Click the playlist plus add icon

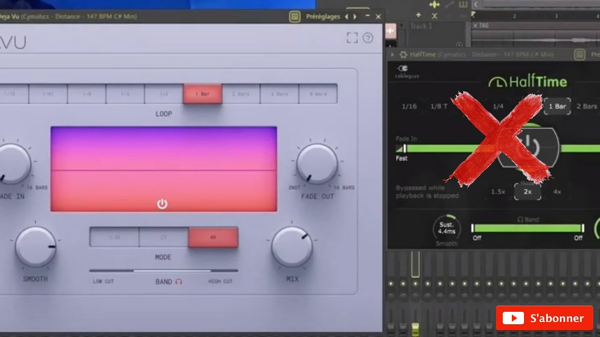click(x=419, y=15)
